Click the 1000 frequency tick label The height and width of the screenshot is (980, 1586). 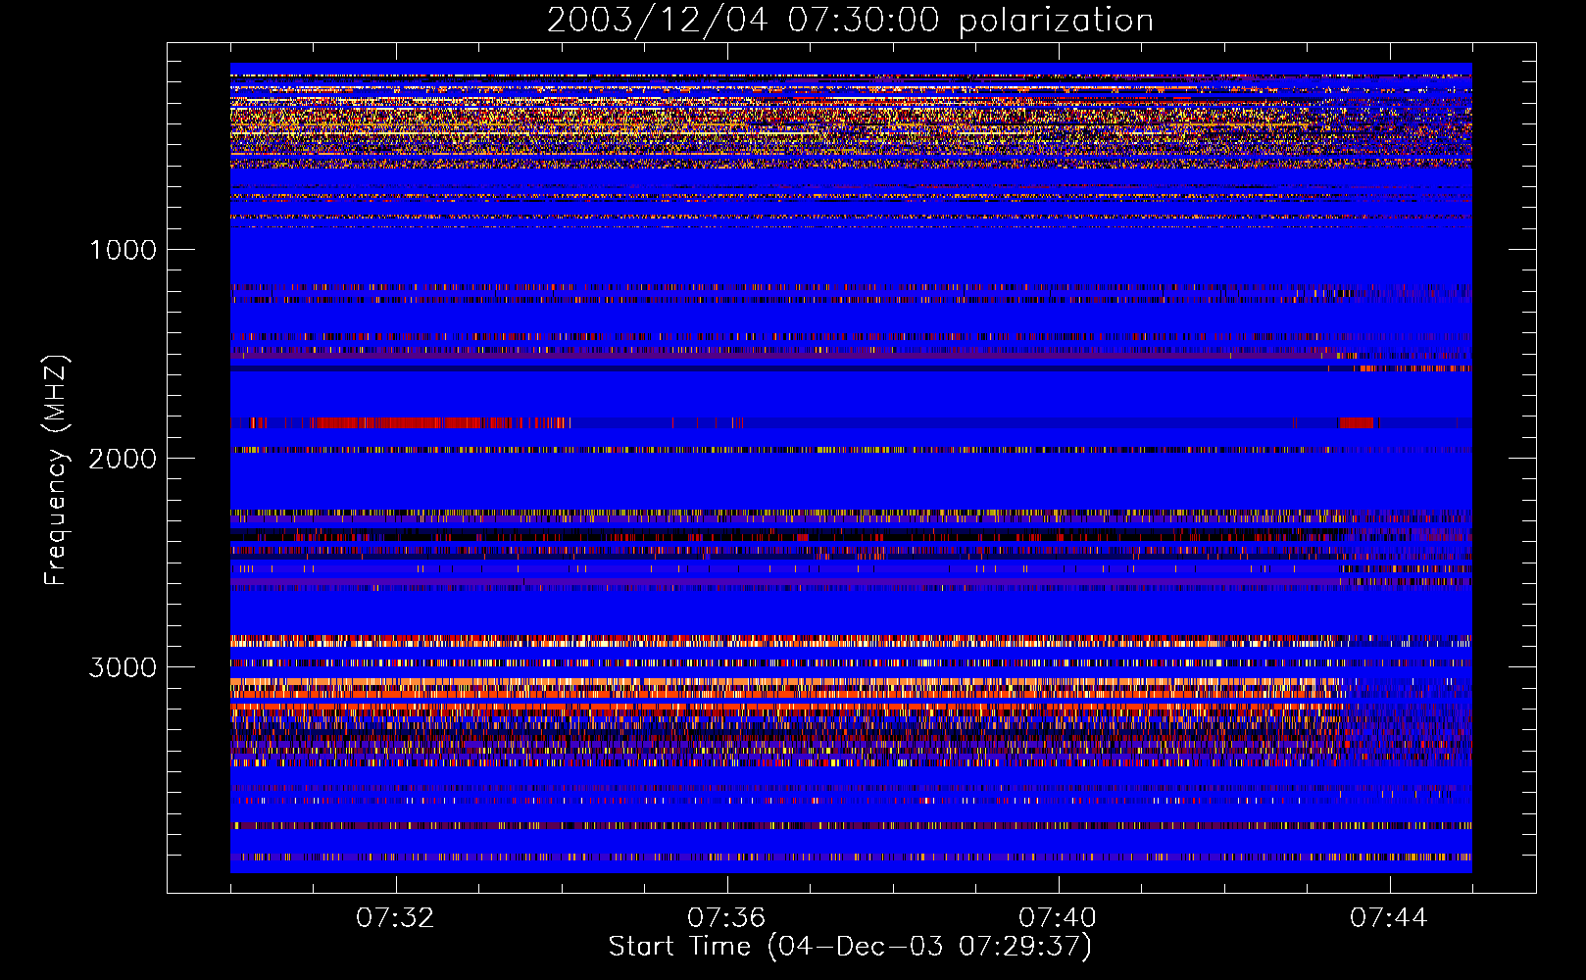124,249
